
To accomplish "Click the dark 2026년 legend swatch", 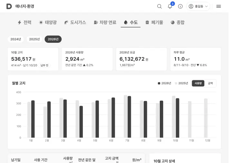I will coord(159,83).
